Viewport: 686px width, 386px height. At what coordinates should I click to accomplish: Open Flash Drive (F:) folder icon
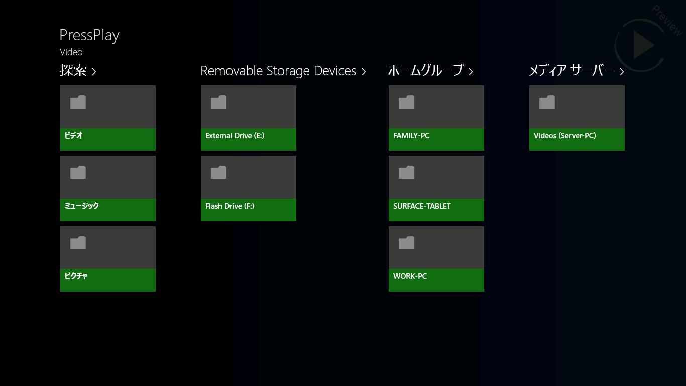click(218, 173)
